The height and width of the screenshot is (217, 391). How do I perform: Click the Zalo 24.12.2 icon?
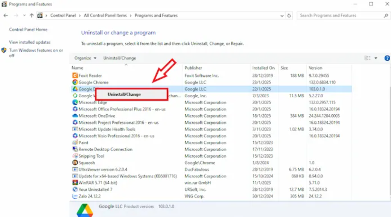coord(75,196)
